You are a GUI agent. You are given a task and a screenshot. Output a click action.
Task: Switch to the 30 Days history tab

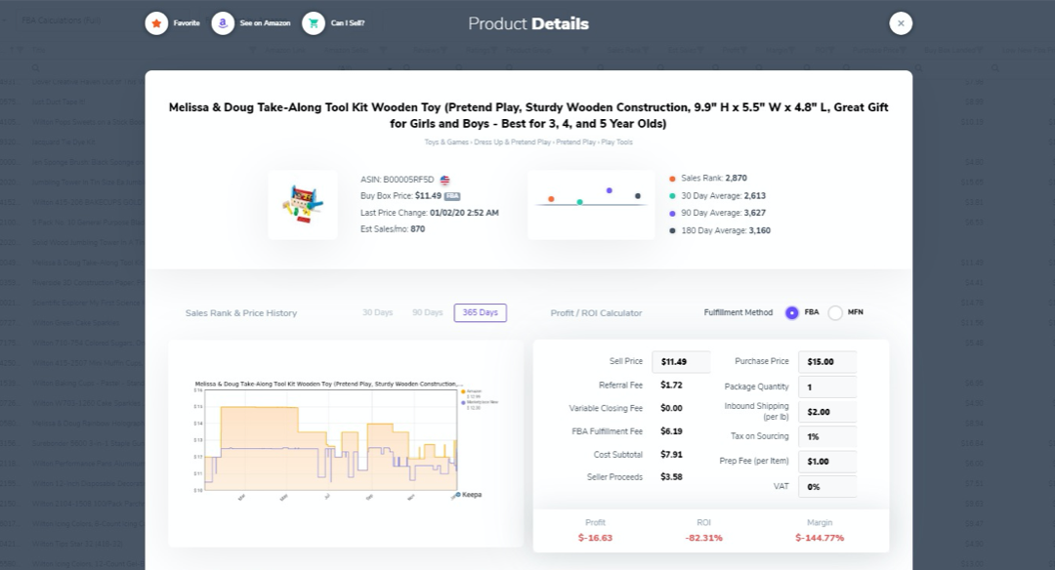click(x=377, y=312)
